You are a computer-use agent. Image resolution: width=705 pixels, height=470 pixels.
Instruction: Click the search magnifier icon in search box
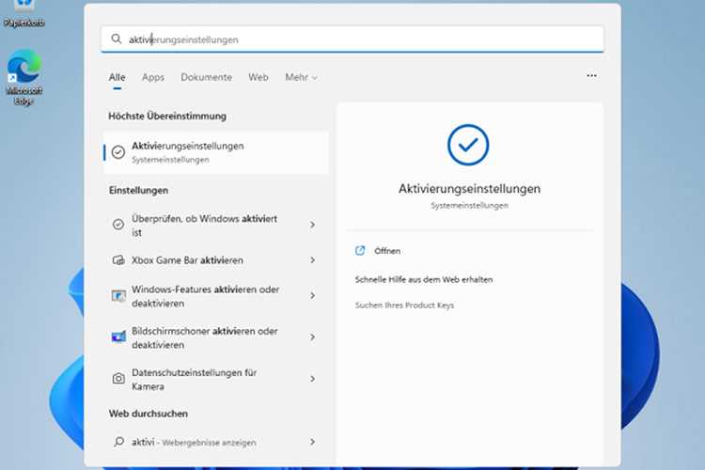click(117, 39)
